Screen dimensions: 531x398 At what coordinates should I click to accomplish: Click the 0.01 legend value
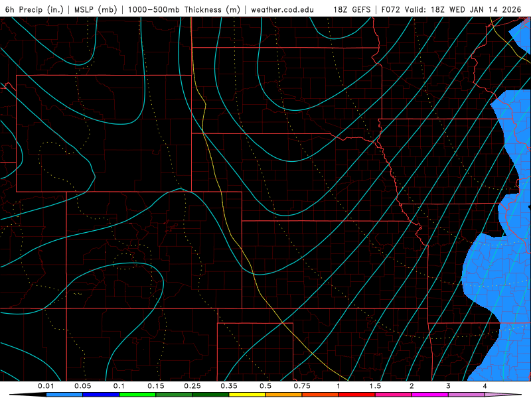point(46,386)
